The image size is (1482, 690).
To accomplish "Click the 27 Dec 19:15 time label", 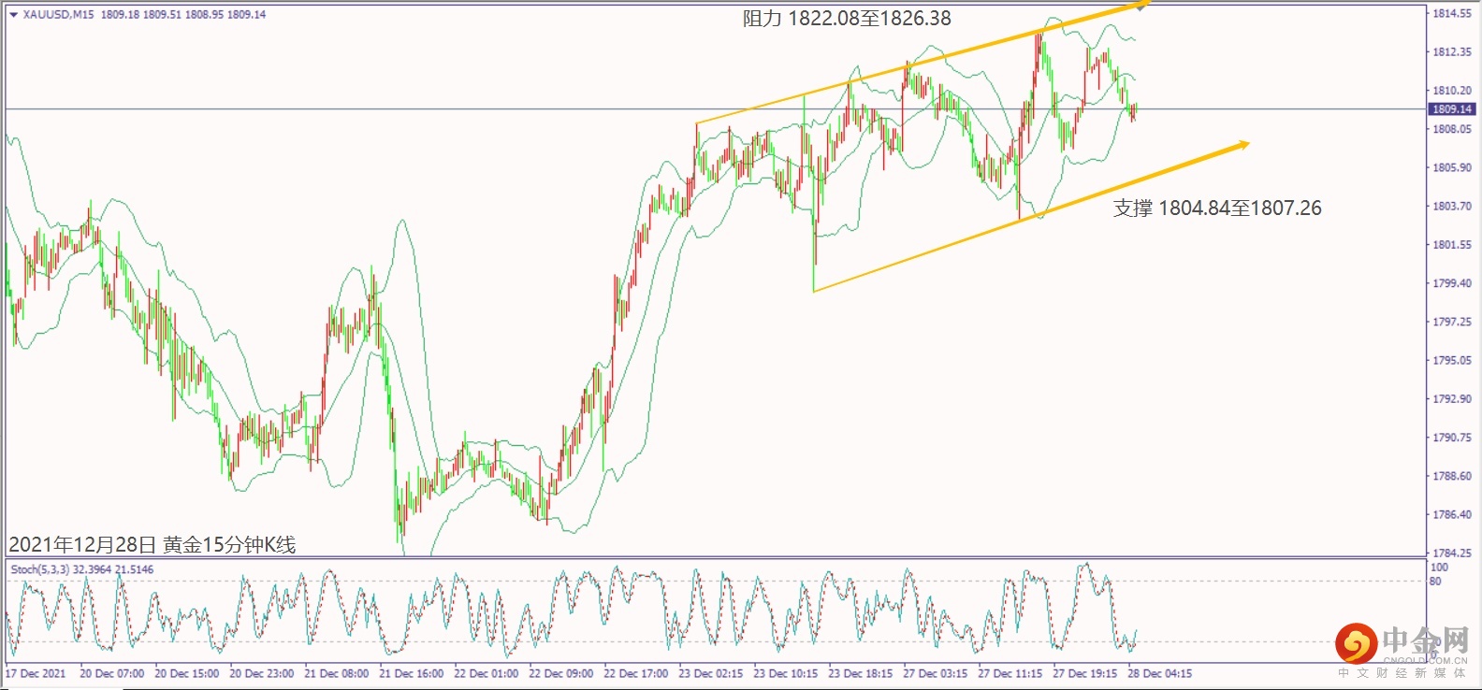I will (x=1085, y=673).
